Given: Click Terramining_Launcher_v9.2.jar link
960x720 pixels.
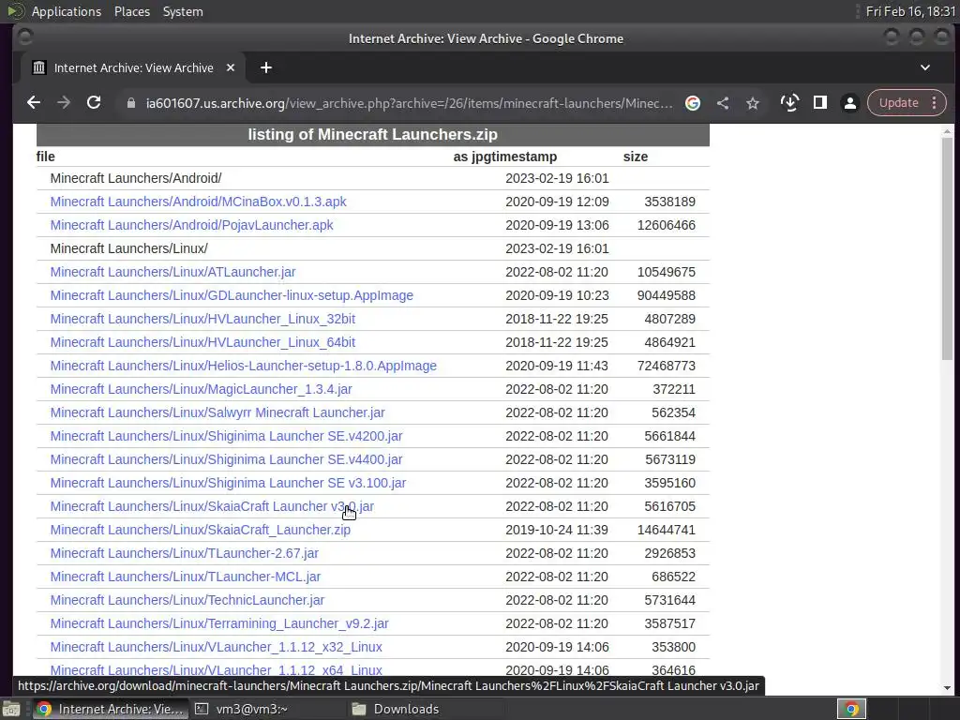Looking at the screenshot, I should click(219, 623).
